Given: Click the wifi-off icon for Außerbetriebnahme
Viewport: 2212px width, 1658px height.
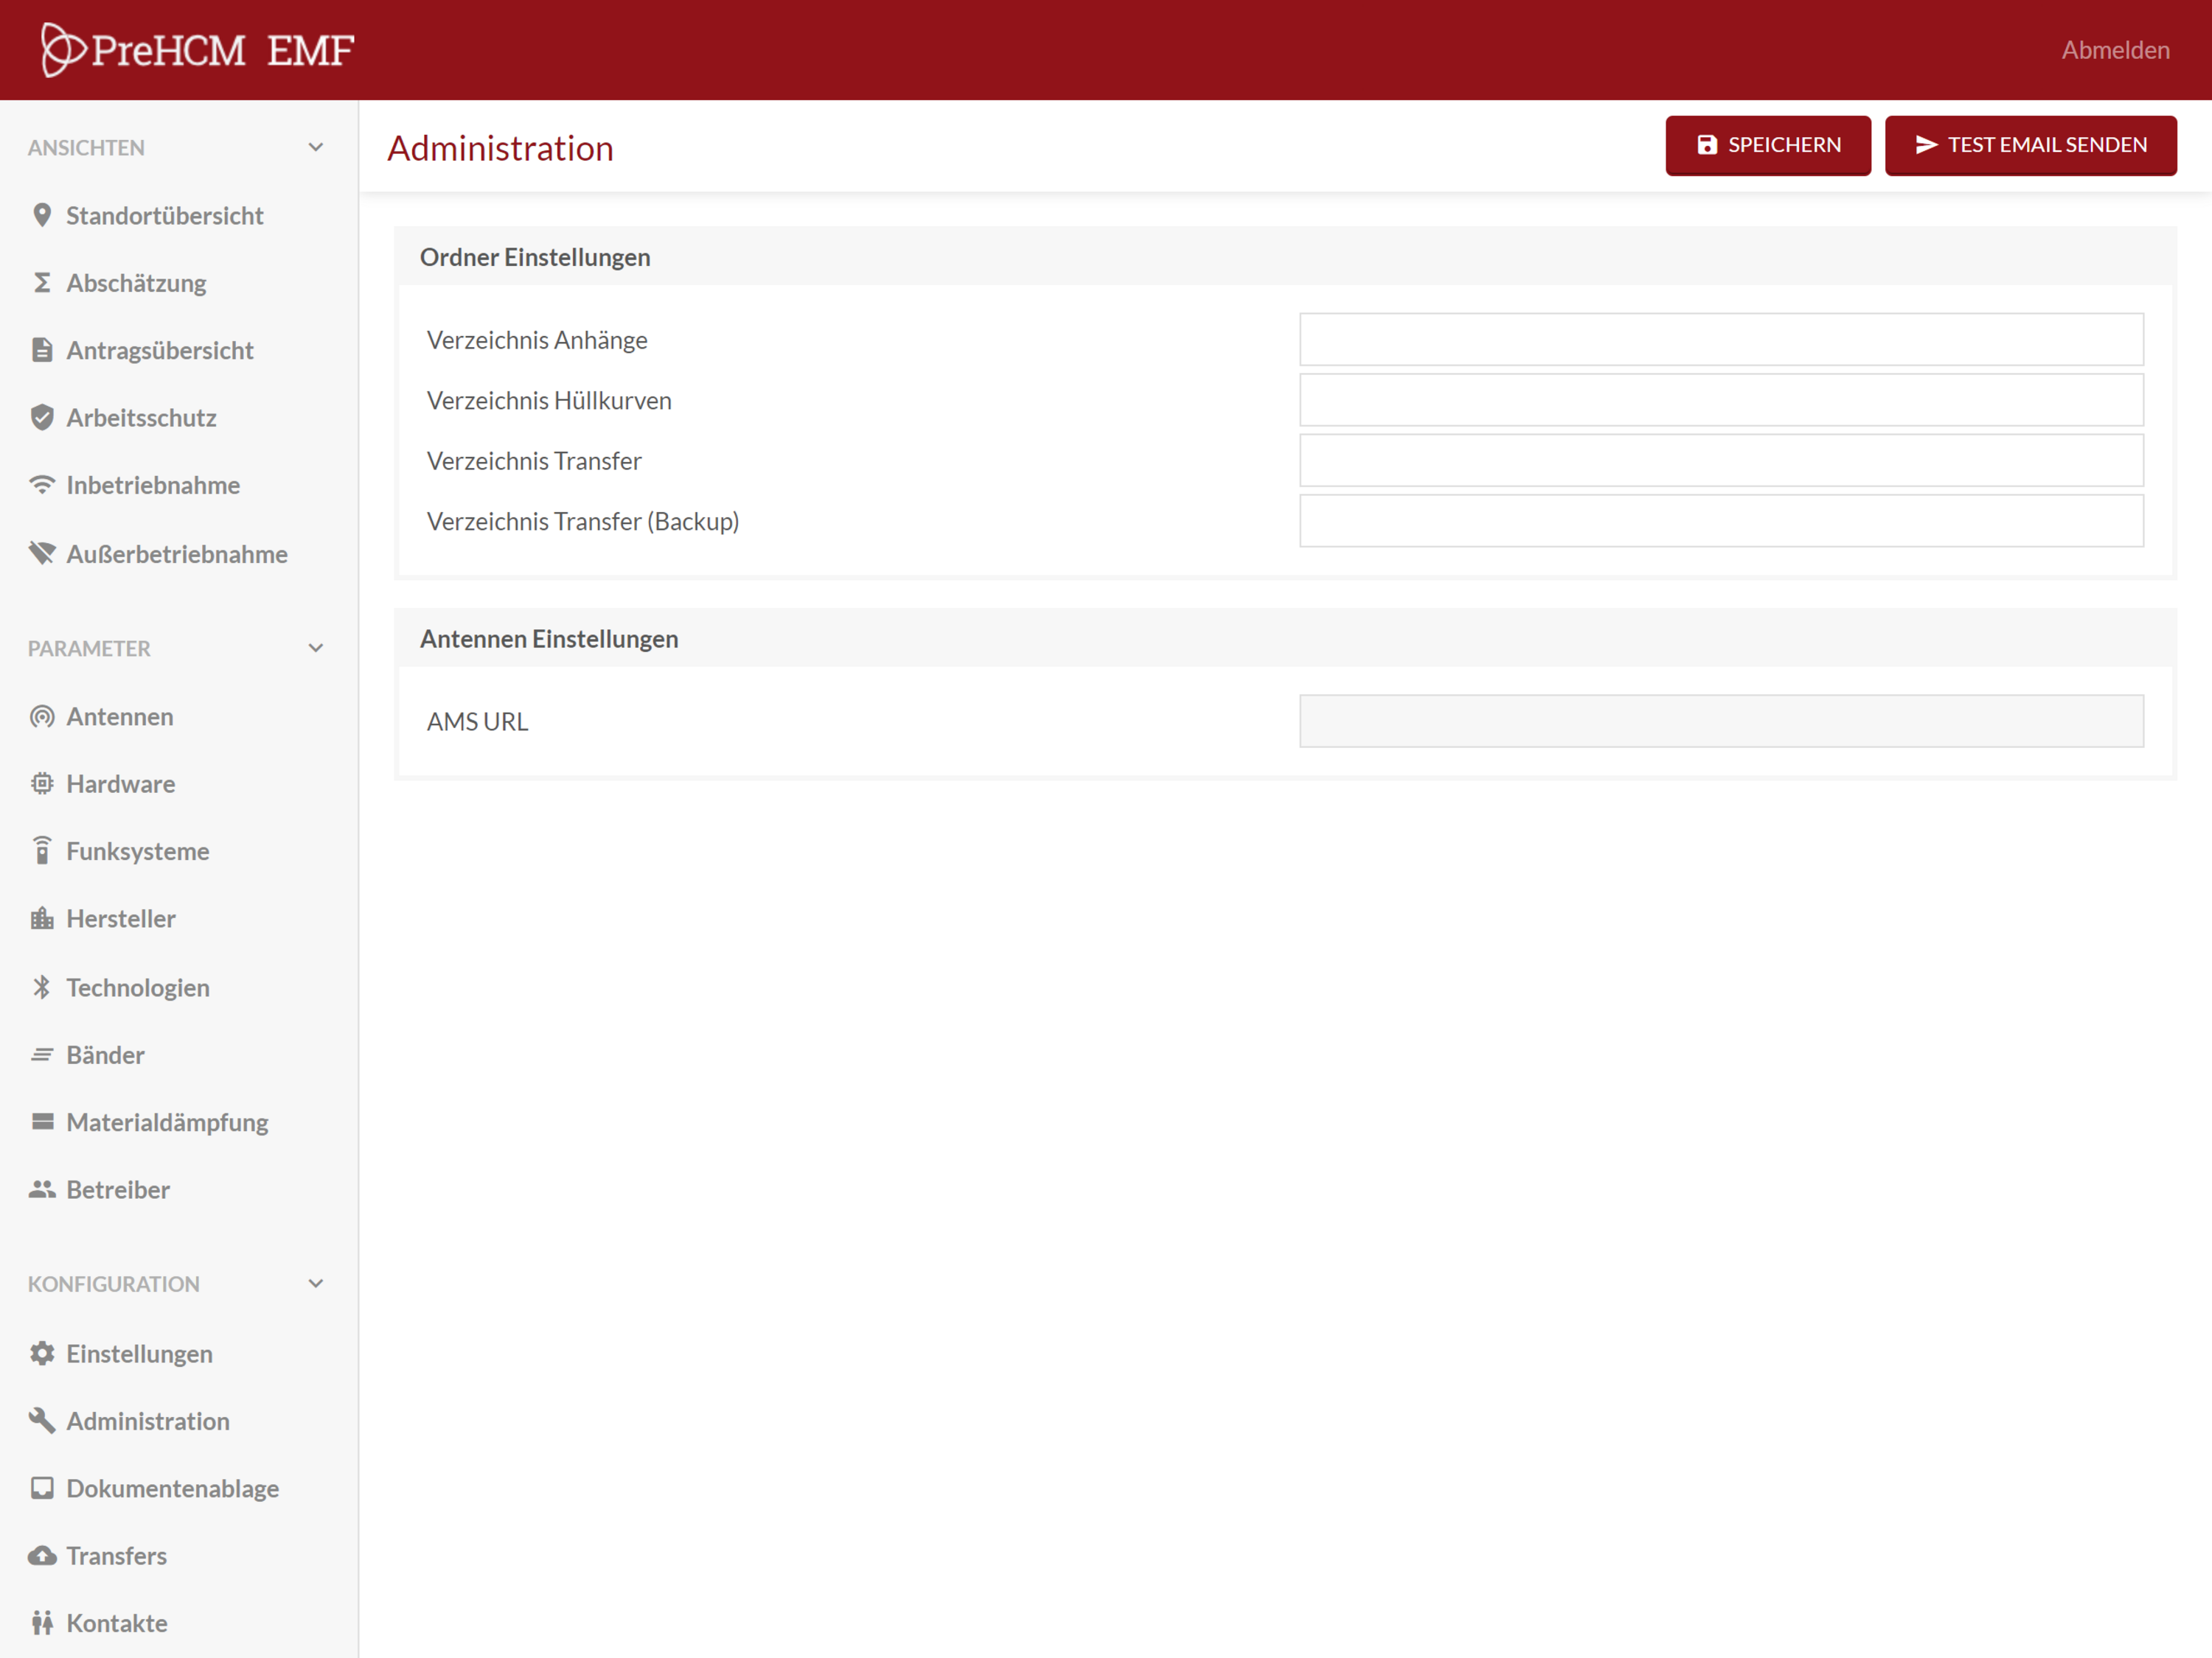Looking at the screenshot, I should click(x=42, y=553).
